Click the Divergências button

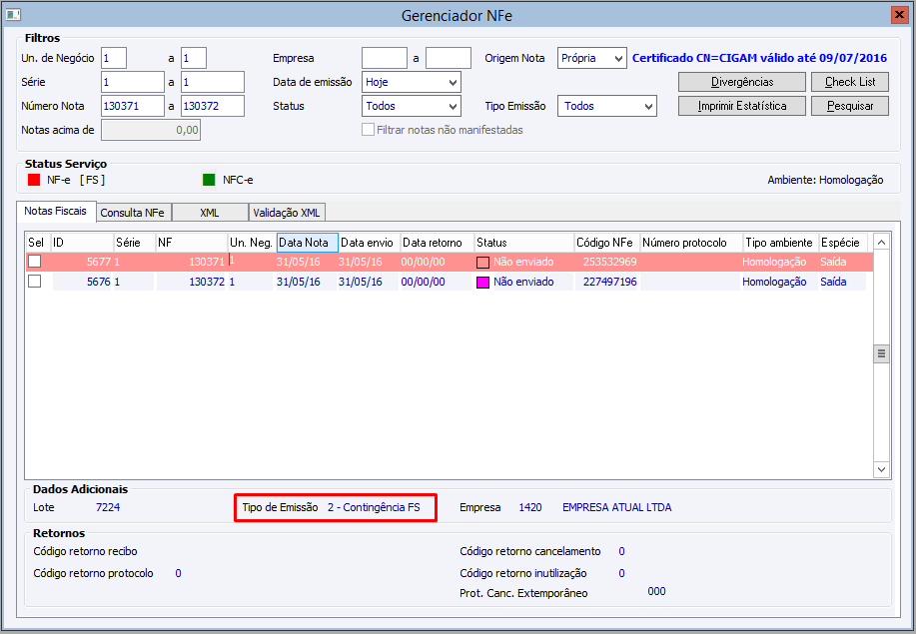[x=742, y=82]
